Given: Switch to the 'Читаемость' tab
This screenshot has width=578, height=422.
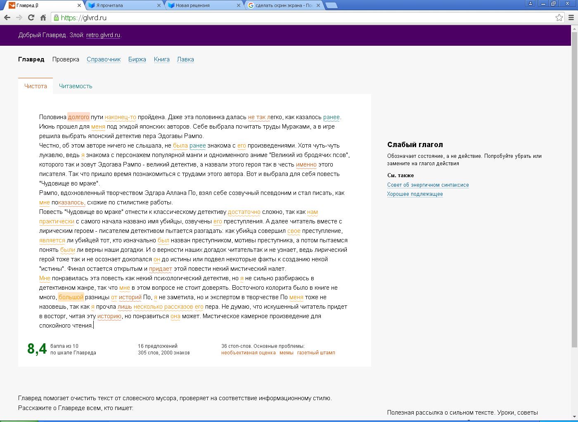Looking at the screenshot, I should (76, 86).
